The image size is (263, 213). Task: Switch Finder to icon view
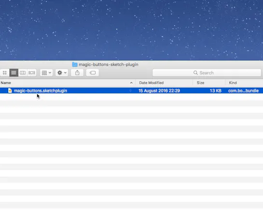pos(5,73)
